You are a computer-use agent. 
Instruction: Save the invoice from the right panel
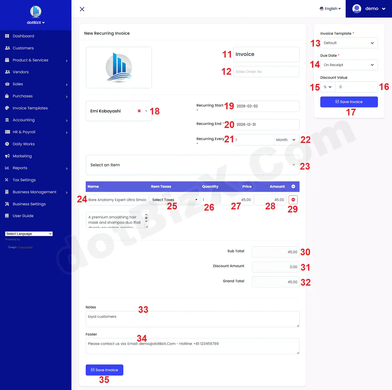click(349, 102)
